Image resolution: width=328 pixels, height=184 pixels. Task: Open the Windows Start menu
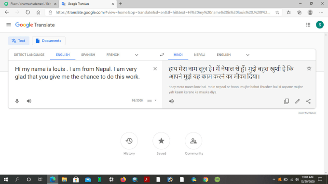click(6, 179)
